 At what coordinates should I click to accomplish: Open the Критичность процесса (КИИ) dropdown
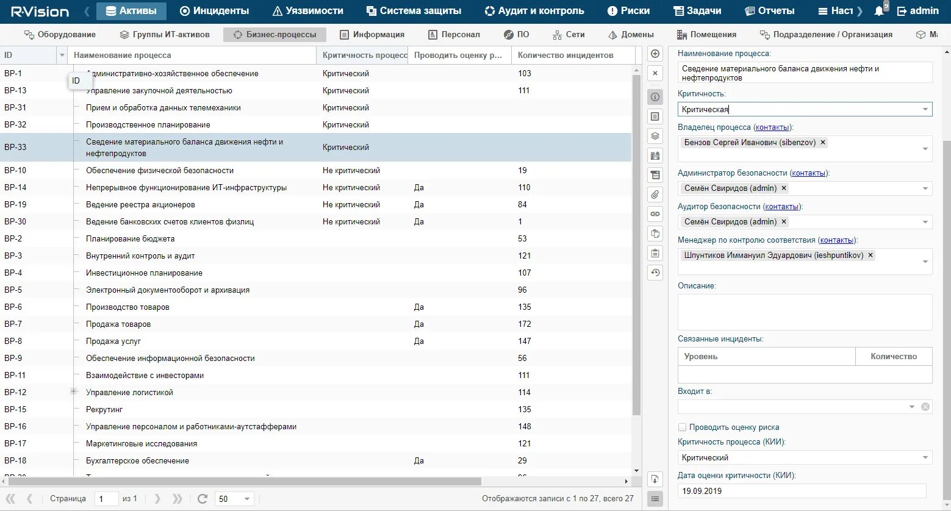point(925,457)
